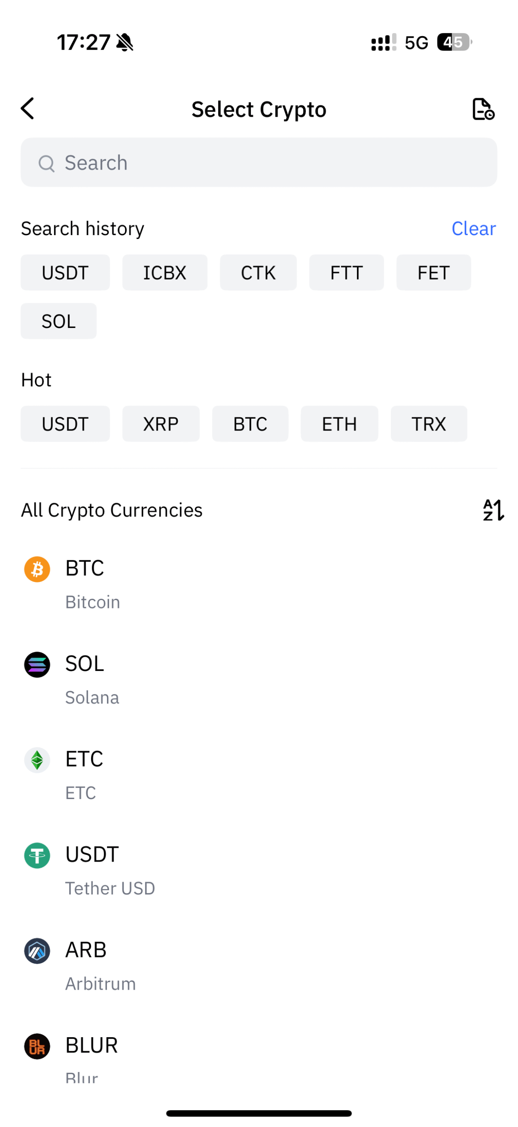The width and height of the screenshot is (518, 1127).
Task: Toggle A-Z sort of crypto currencies
Action: (x=493, y=510)
